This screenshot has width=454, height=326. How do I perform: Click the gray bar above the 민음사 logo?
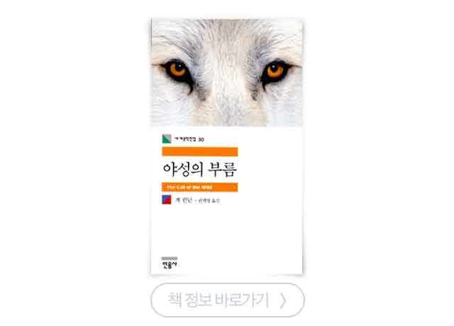pos(170,259)
